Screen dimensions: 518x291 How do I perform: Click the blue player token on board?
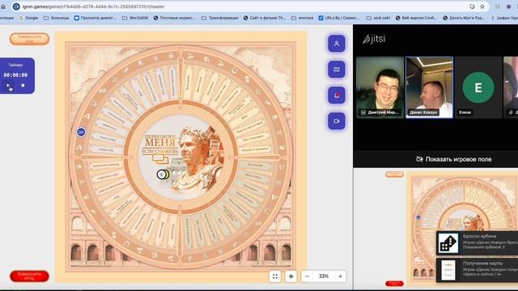click(x=81, y=133)
